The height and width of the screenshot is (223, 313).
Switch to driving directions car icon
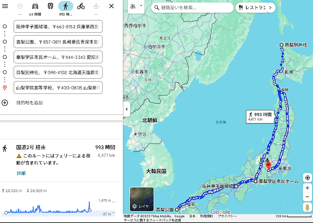[x=35, y=6]
